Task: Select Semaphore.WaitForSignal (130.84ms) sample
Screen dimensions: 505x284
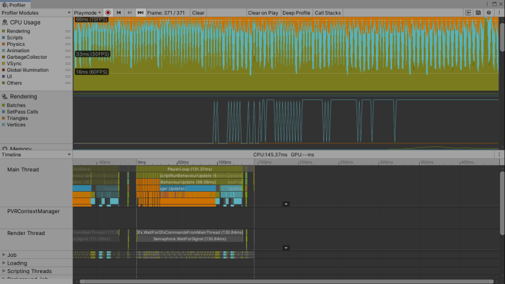Action: 190,239
